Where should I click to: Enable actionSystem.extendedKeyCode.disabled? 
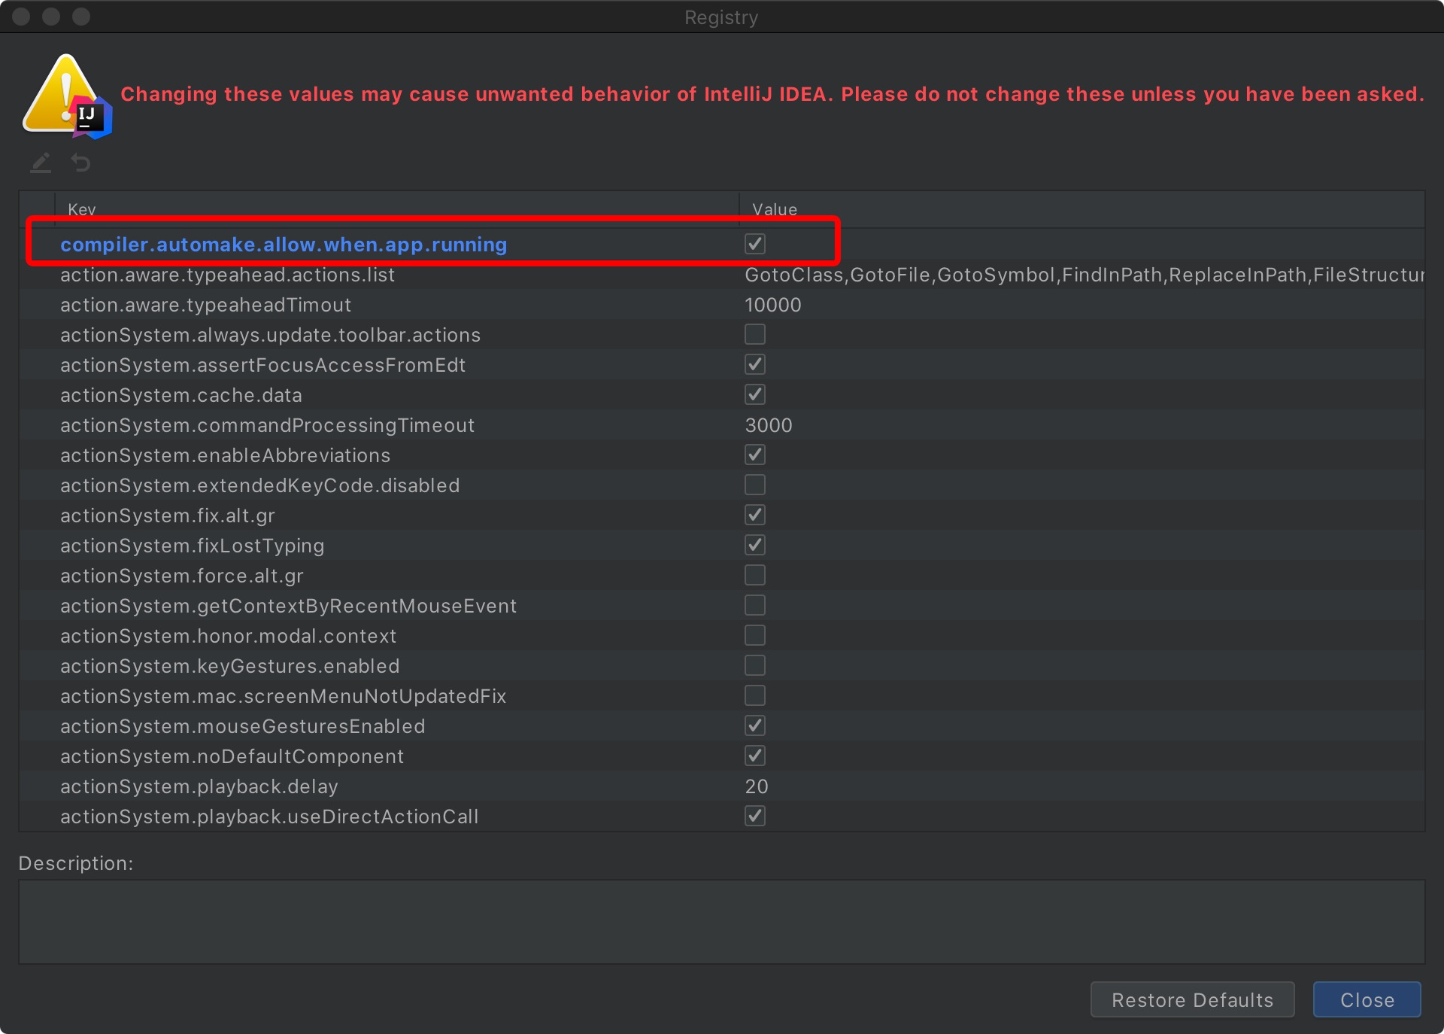coord(754,485)
